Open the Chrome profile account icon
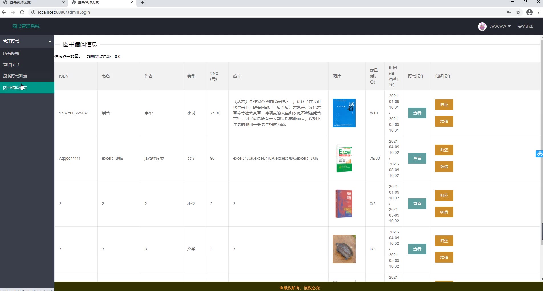Viewport: 543px width, 291px height. [530, 12]
